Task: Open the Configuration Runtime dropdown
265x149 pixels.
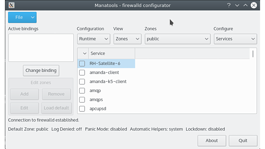Action: tap(93, 39)
